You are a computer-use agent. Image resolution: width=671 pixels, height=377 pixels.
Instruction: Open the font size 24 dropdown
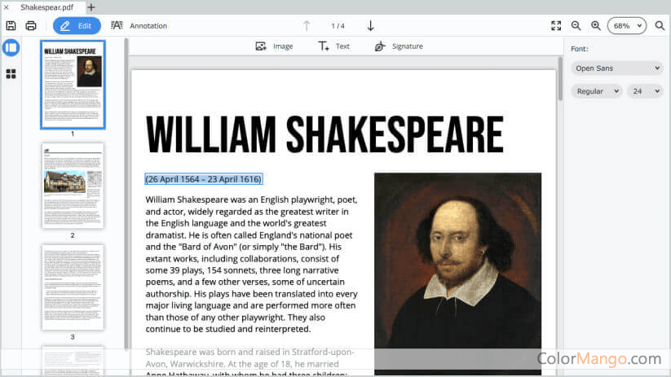[x=645, y=91]
